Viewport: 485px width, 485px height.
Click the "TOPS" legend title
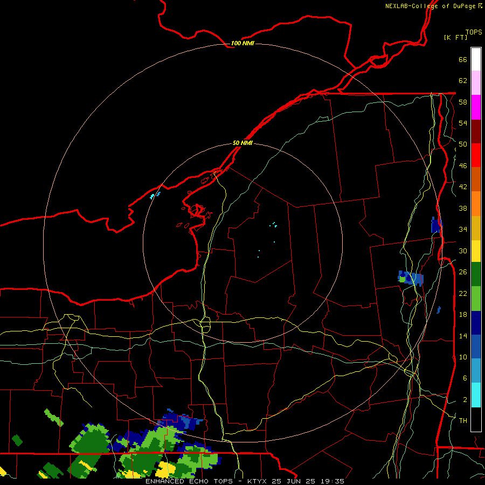(474, 32)
